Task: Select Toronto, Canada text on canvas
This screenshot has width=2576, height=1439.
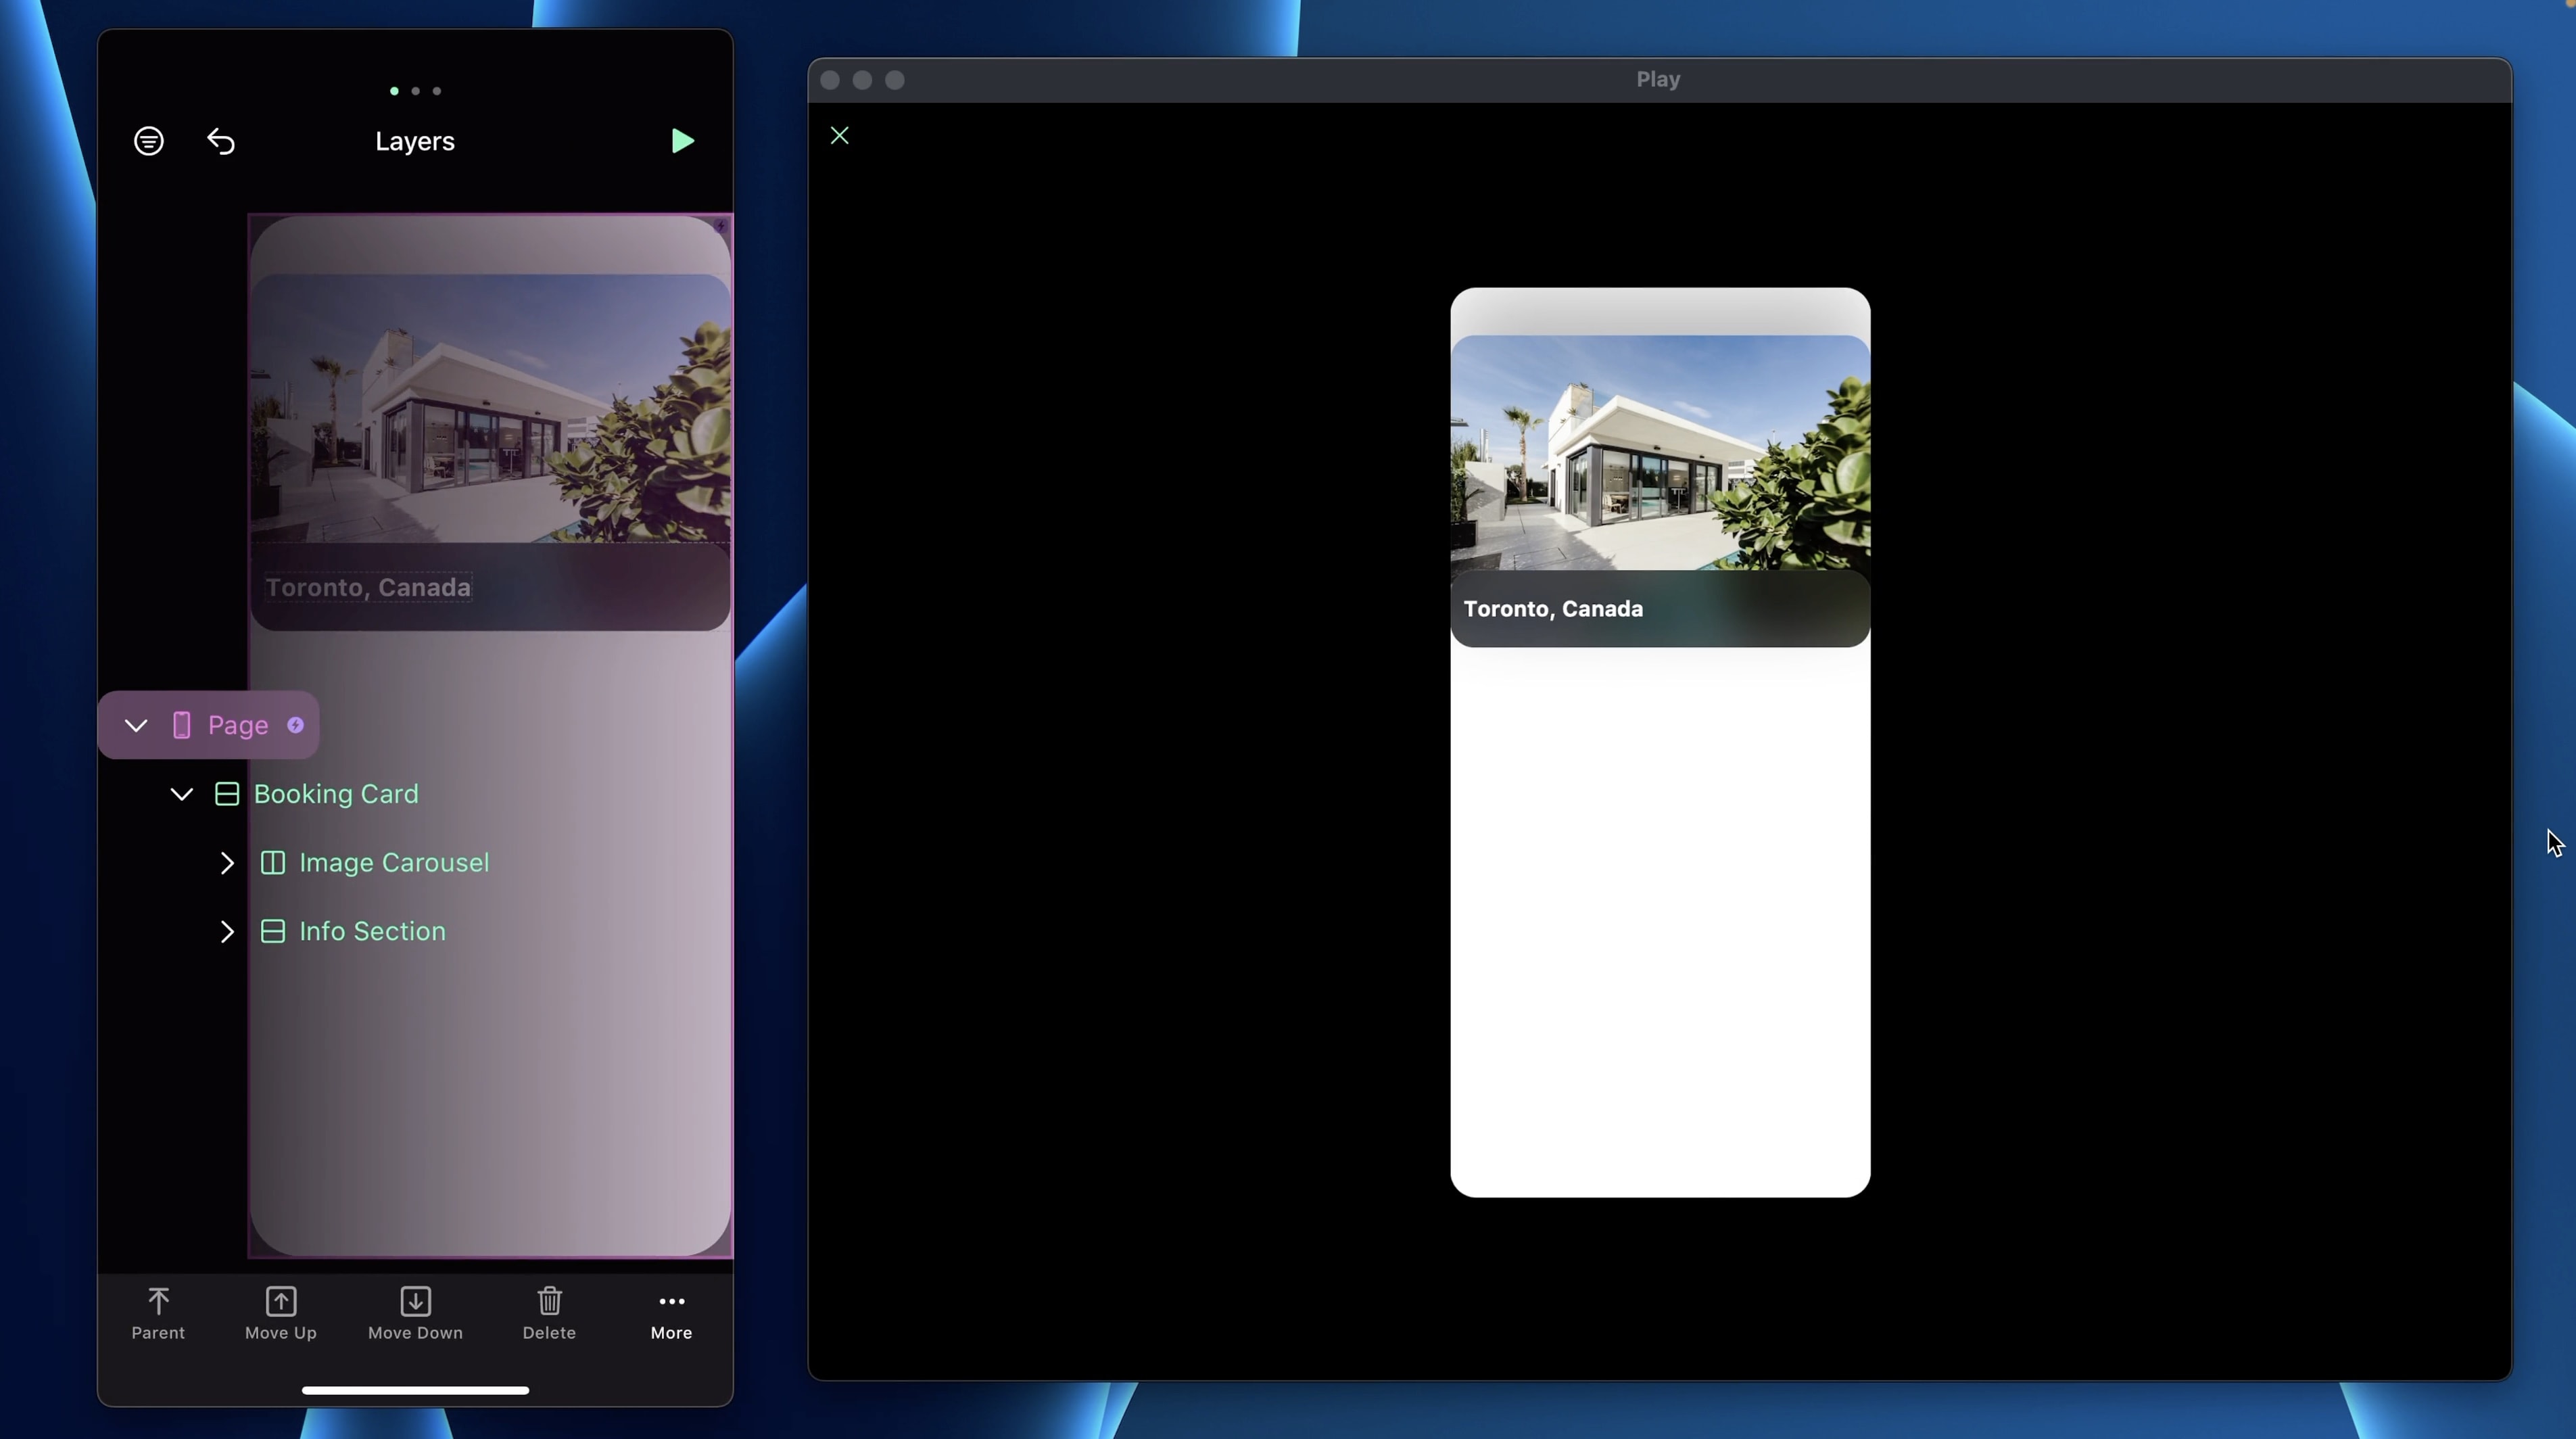Action: [x=368, y=587]
